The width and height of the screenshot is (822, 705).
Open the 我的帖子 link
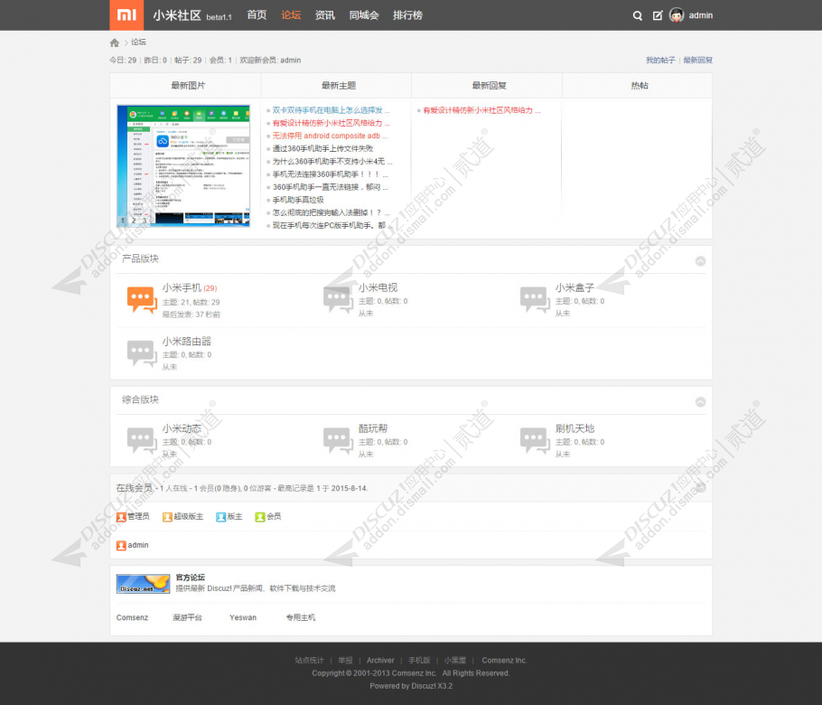[x=660, y=61]
